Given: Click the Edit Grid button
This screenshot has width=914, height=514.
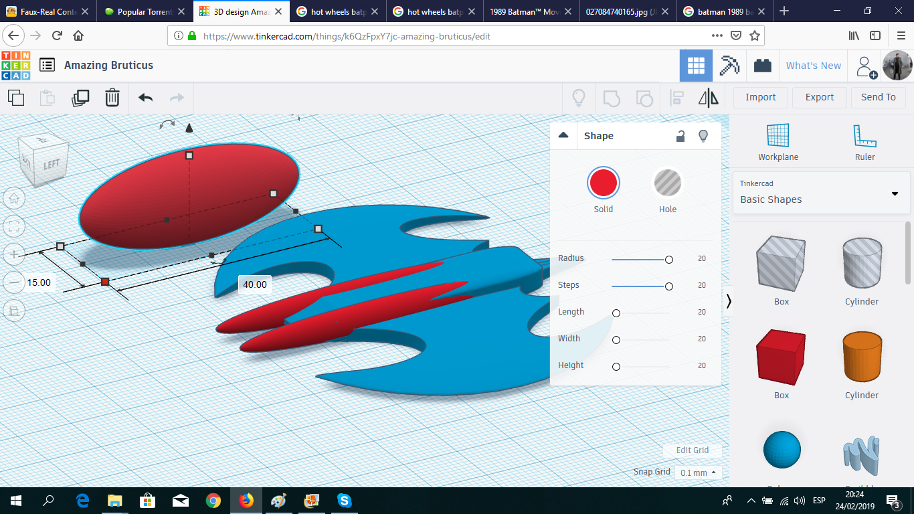Looking at the screenshot, I should tap(692, 450).
